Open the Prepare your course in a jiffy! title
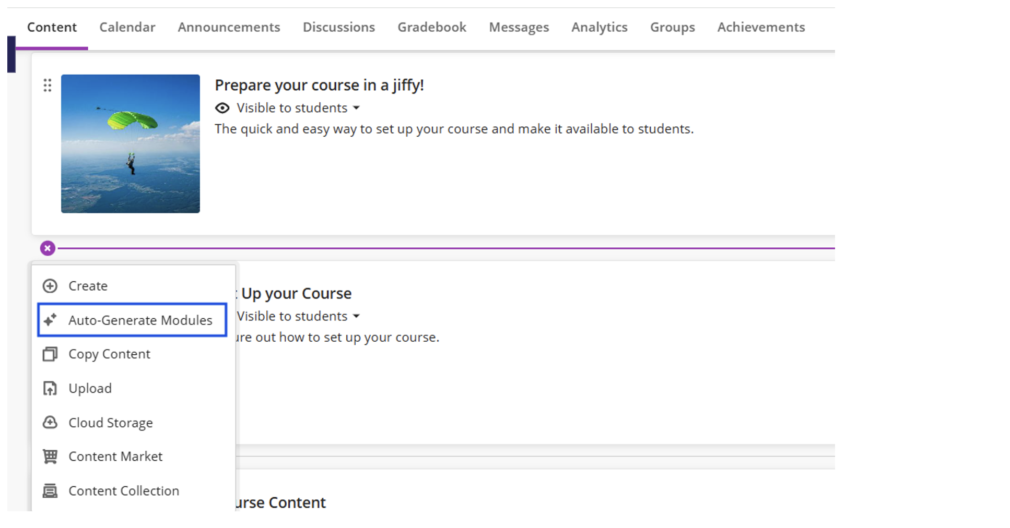The height and width of the screenshot is (528, 1010). coord(319,85)
